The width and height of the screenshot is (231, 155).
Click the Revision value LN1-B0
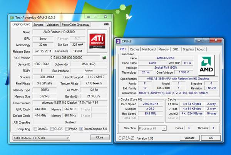pos(211,88)
